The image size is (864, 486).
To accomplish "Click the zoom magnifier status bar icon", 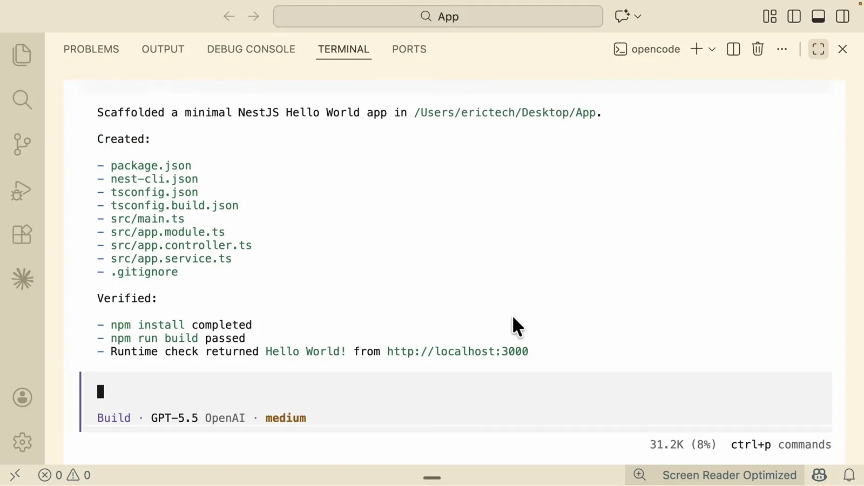I will 640,475.
